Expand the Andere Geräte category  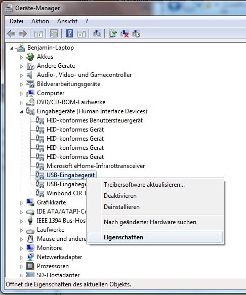click(21, 66)
